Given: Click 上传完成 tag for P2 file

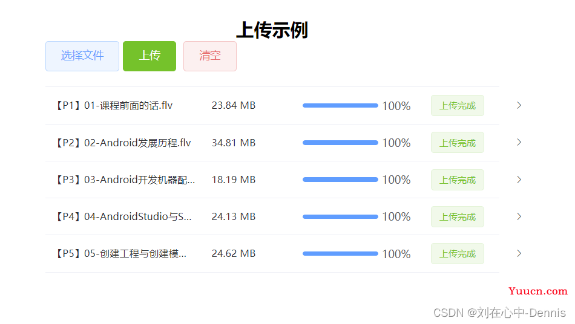Looking at the screenshot, I should (x=458, y=143).
